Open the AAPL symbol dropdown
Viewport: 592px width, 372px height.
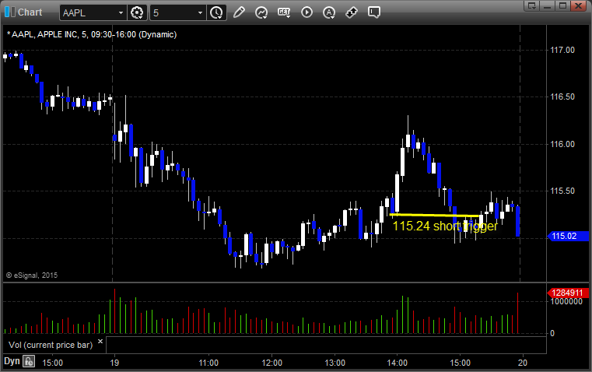(121, 12)
